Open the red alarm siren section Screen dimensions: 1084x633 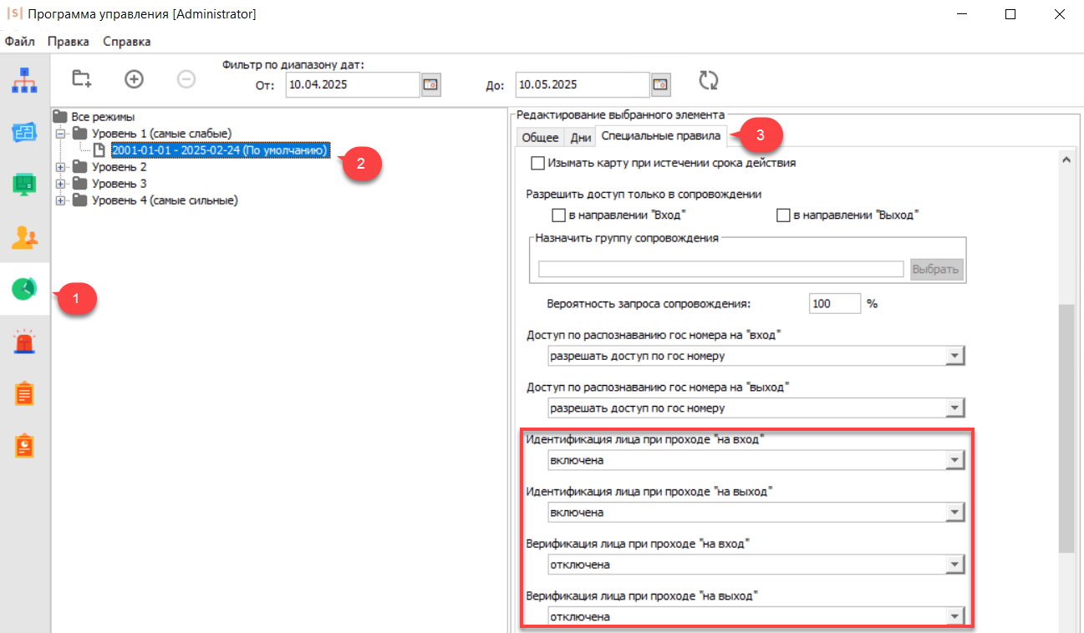[24, 341]
